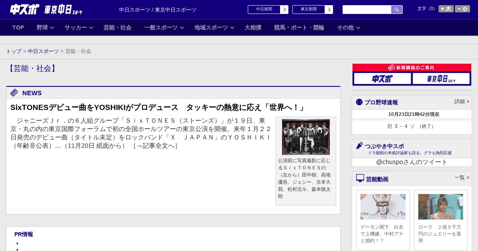Click the 記事全文へ link

(x=155, y=146)
